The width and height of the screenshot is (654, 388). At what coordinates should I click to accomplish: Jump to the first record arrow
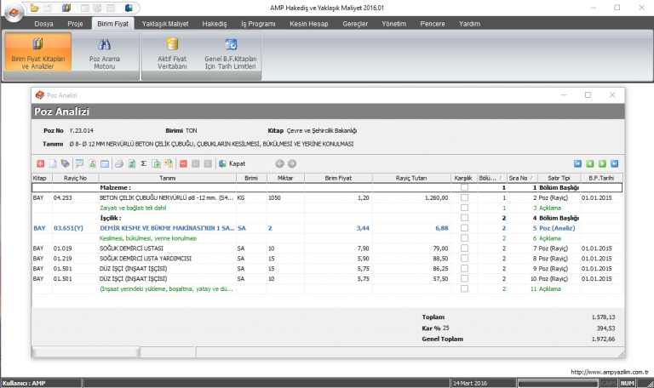point(578,163)
